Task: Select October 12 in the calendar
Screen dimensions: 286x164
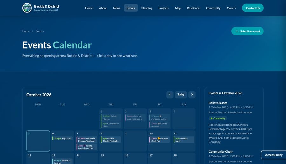Action: click(x=38, y=158)
